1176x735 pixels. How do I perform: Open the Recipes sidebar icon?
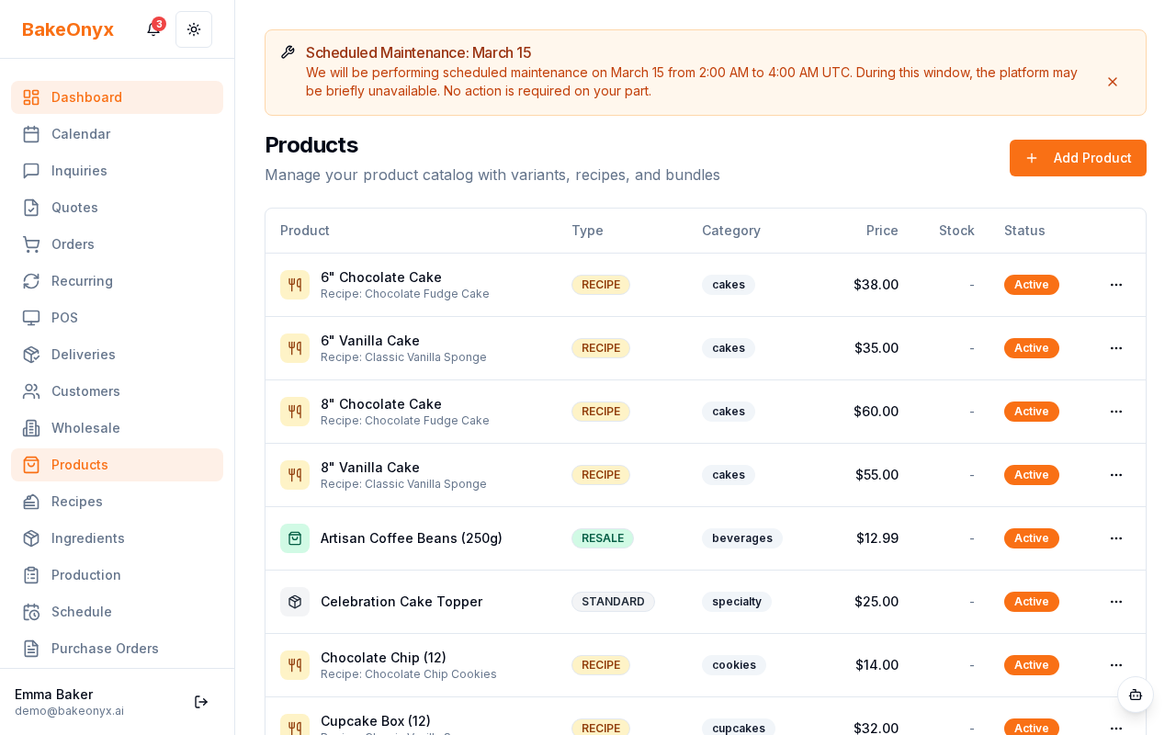[30, 502]
